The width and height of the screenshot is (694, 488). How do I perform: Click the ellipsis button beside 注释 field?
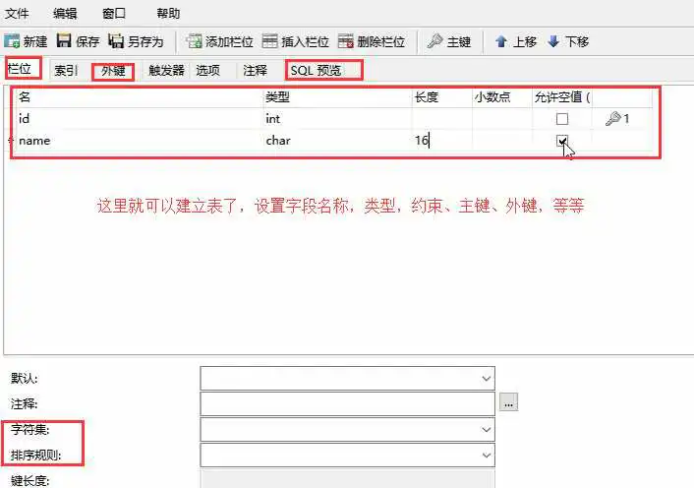point(508,403)
